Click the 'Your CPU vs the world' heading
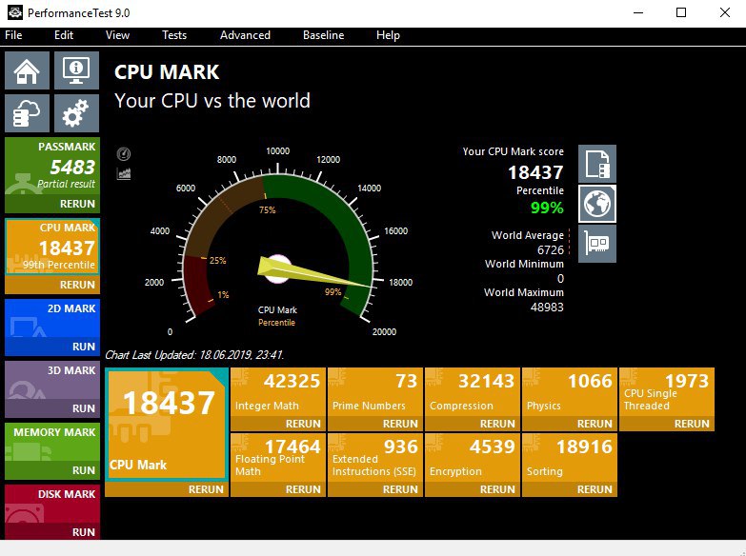 tap(212, 101)
